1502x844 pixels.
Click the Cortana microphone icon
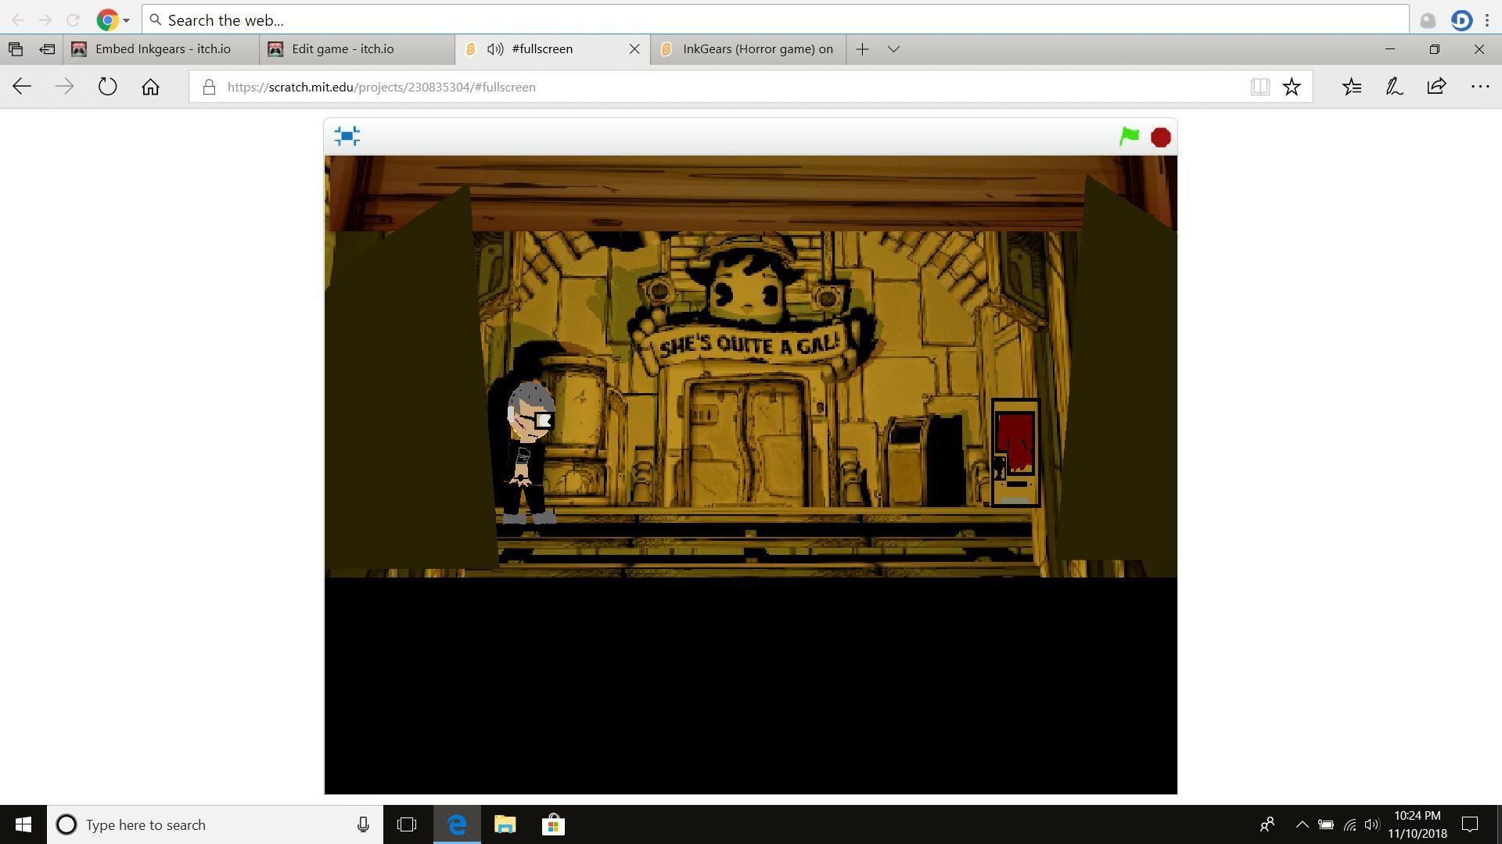click(363, 824)
